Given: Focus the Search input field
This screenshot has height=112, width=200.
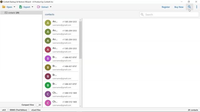Looking at the screenshot, I should [169, 15].
